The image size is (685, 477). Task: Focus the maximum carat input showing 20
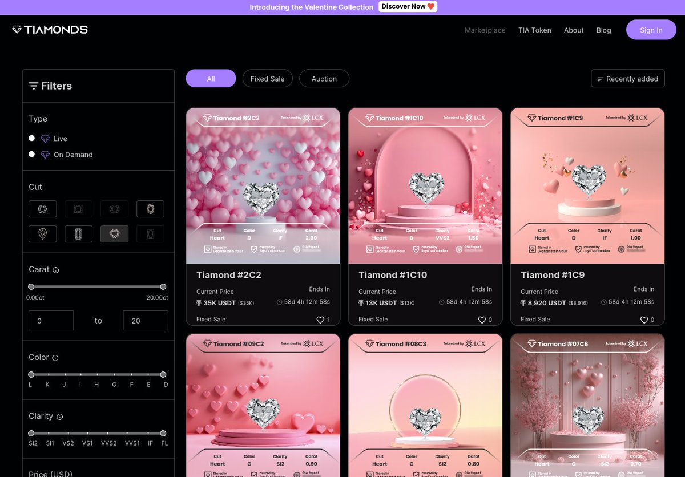[x=146, y=321]
